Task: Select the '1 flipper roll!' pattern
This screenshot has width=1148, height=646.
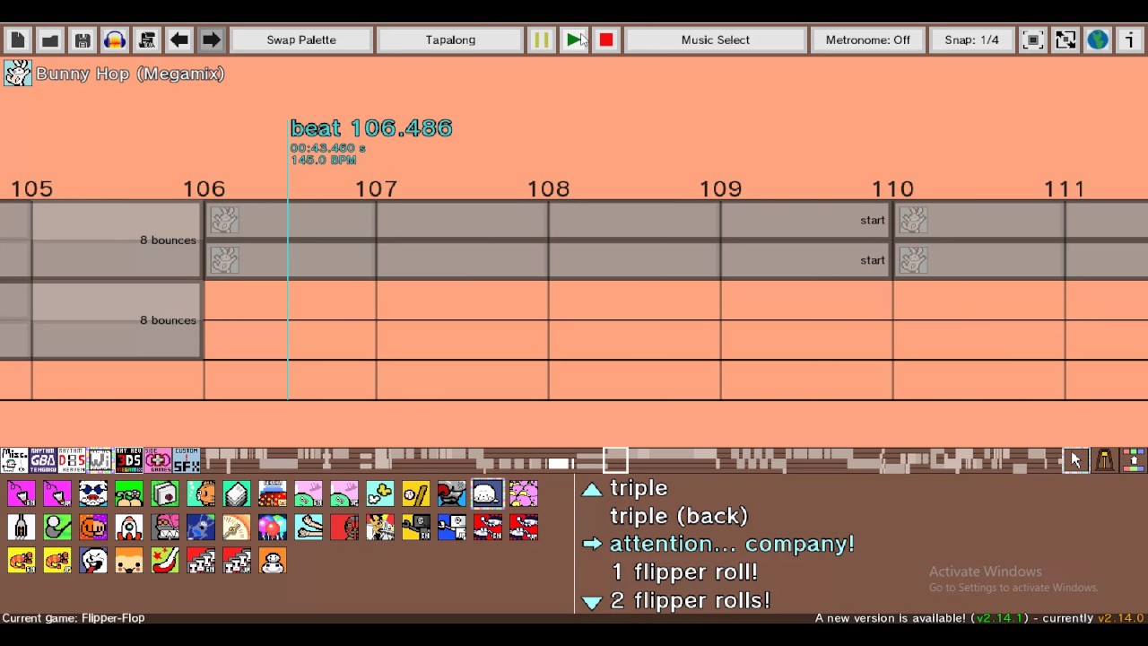Action: (x=684, y=572)
